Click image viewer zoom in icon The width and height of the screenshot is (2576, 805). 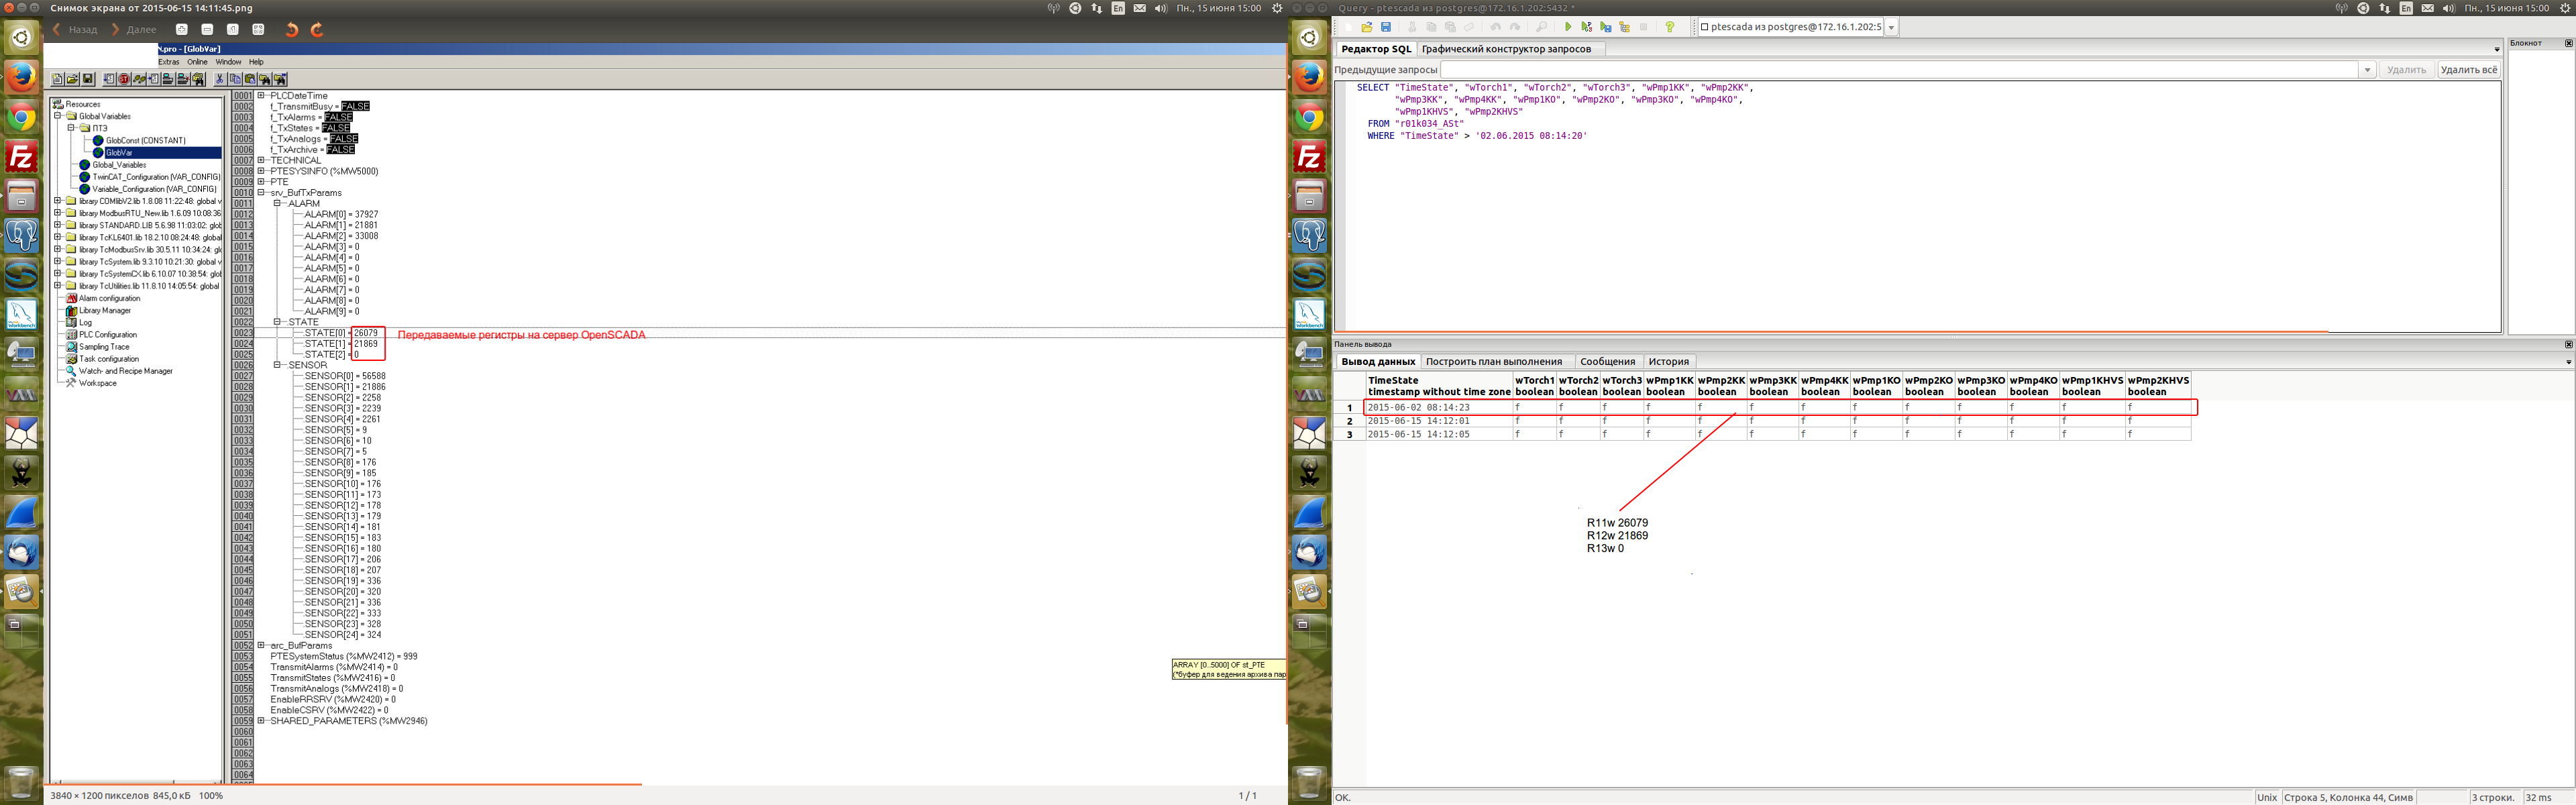pyautogui.click(x=182, y=30)
